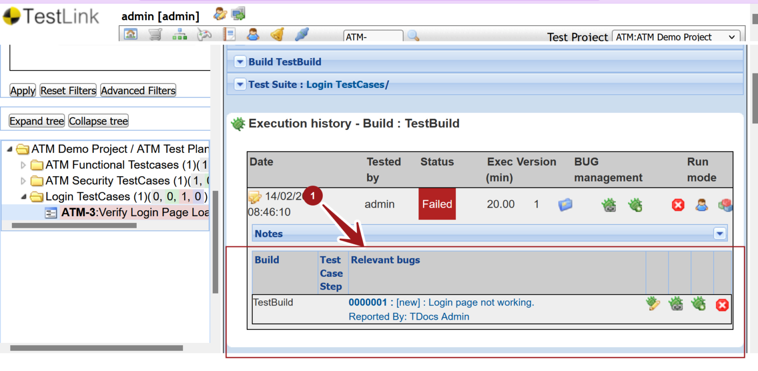Edit the TestBuild bug entry pencil icon
758x371 pixels.
(x=652, y=304)
